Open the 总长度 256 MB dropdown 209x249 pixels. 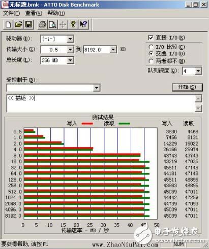(70, 60)
